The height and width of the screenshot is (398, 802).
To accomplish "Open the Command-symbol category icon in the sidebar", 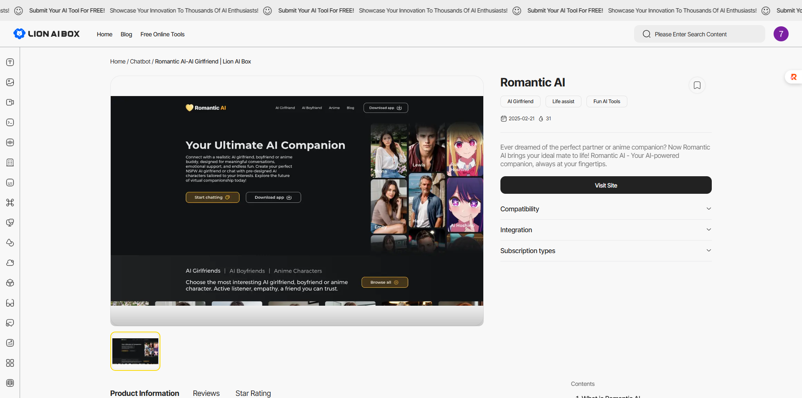I will [10, 203].
